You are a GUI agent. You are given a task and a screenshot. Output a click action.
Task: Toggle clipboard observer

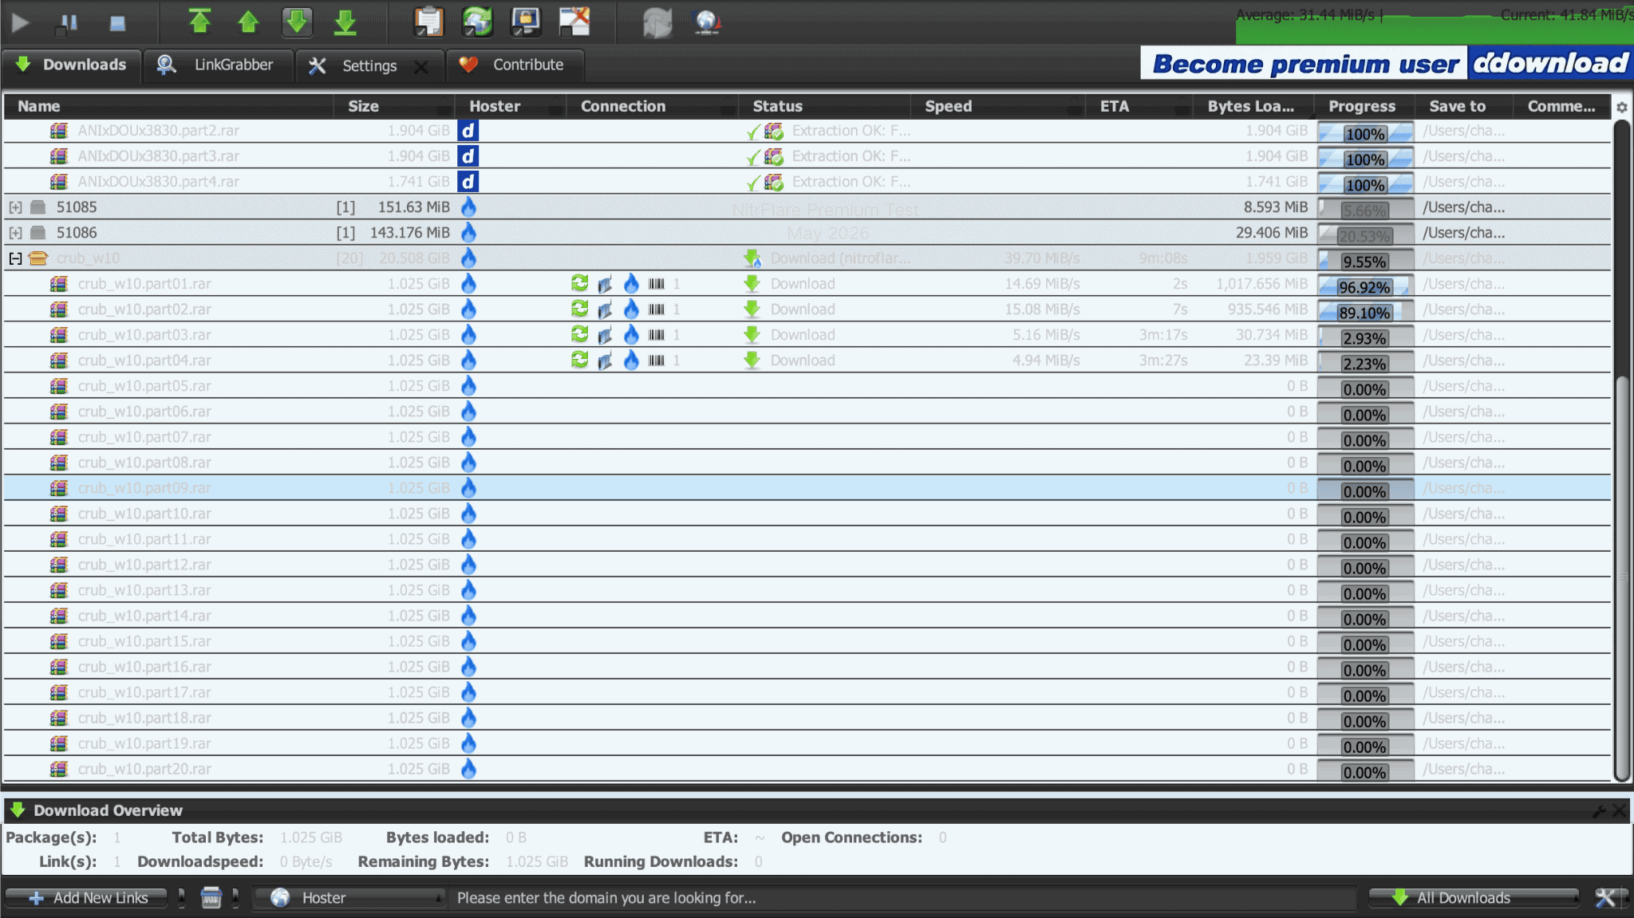point(428,22)
